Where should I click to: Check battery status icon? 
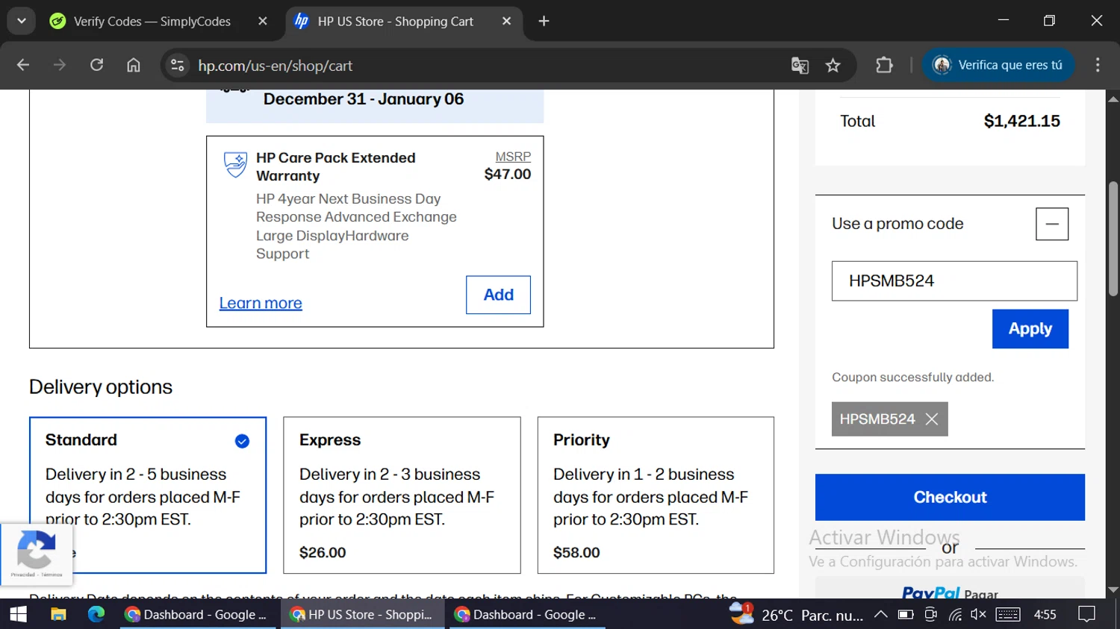click(x=906, y=614)
